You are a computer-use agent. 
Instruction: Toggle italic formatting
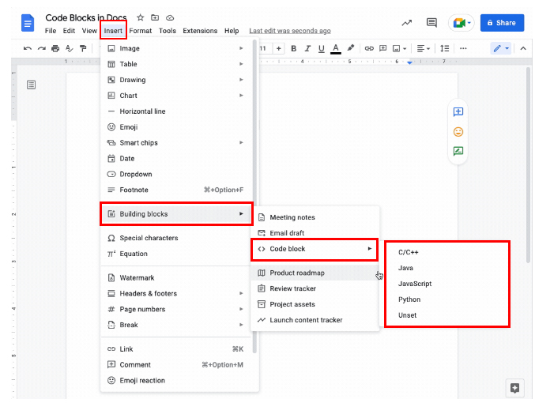[307, 48]
